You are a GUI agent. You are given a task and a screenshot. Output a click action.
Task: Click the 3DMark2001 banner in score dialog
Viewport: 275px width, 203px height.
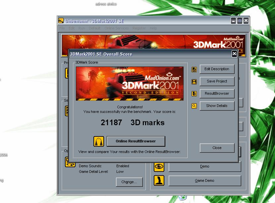pos(130,84)
